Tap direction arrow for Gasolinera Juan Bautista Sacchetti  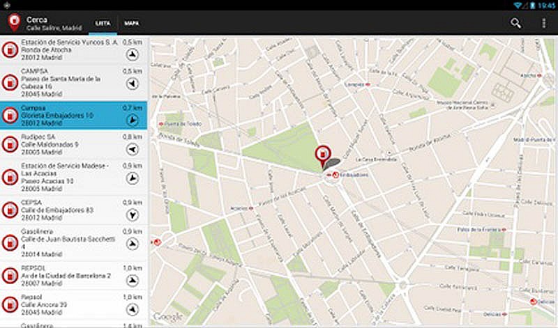[x=133, y=244]
